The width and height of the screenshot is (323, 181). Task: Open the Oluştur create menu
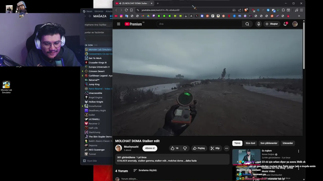coord(272,24)
